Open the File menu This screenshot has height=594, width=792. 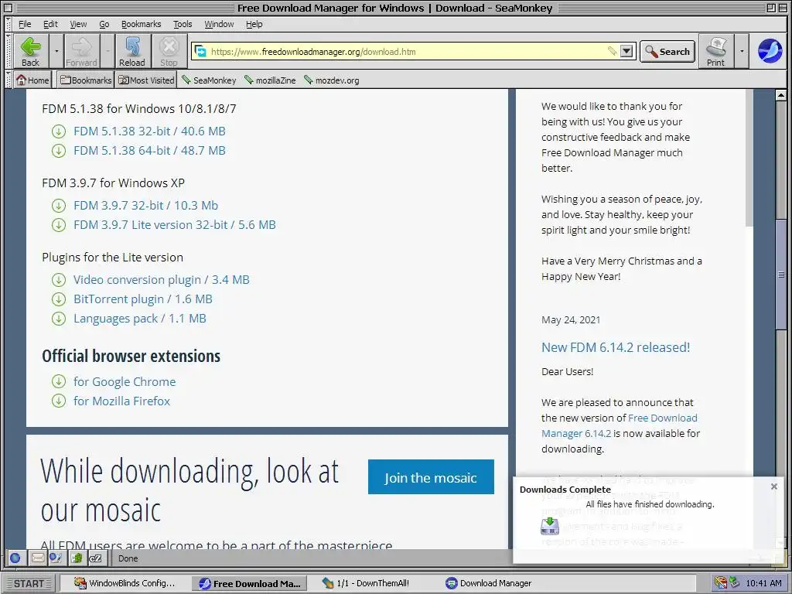[x=25, y=24]
